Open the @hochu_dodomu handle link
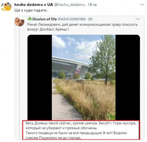The height and width of the screenshot is (142, 147). (69, 5)
